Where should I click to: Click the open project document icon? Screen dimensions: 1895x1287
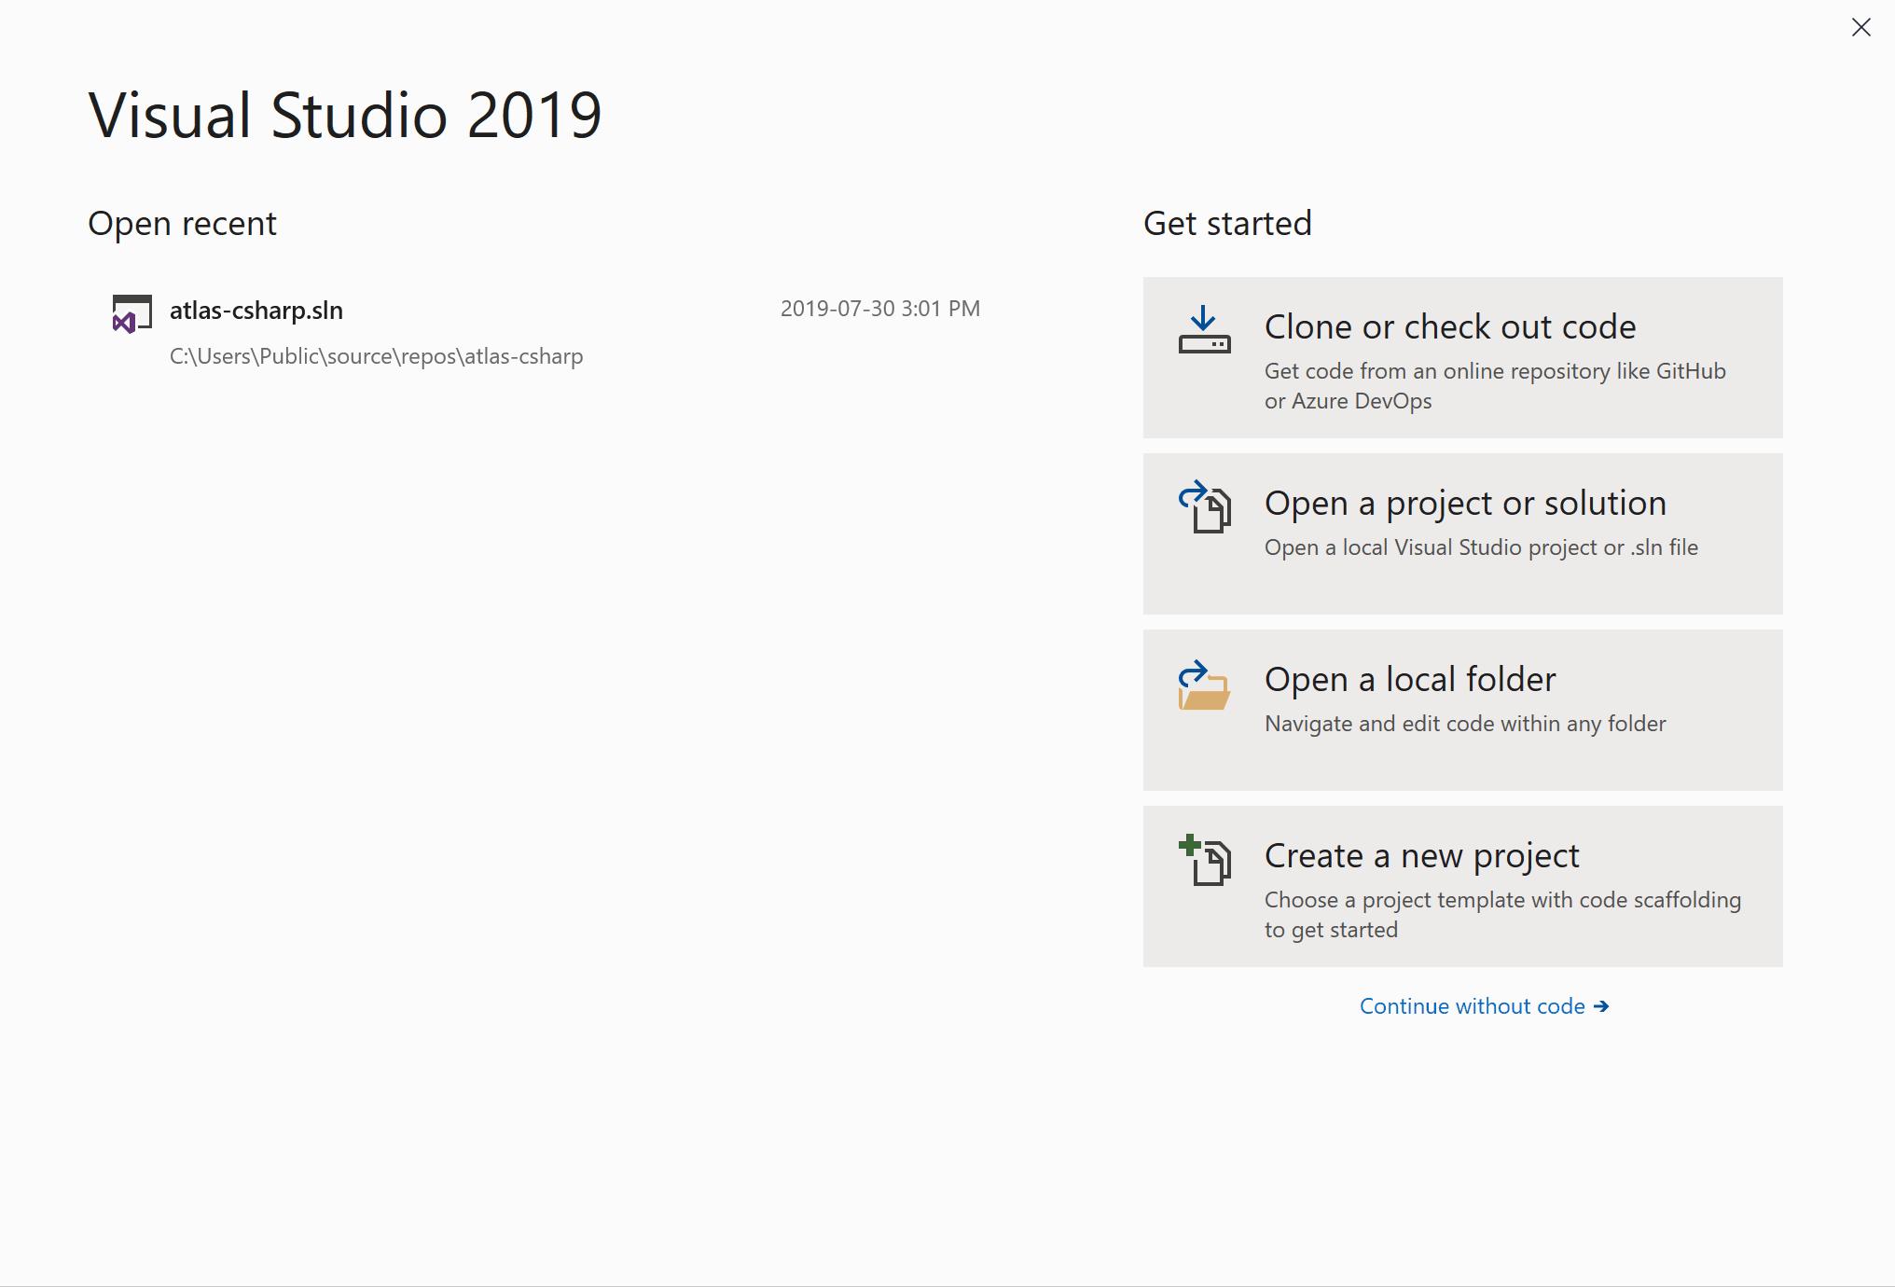1204,506
